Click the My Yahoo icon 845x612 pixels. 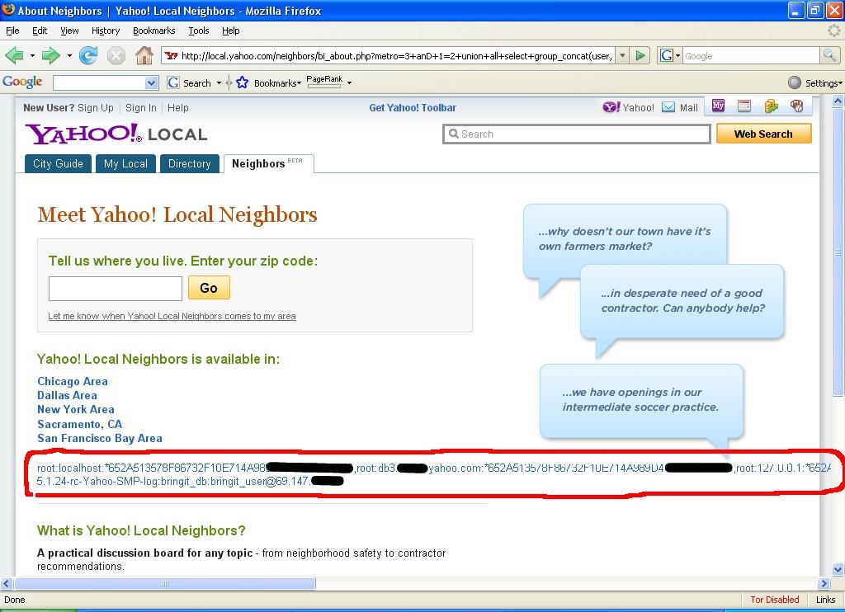click(719, 106)
